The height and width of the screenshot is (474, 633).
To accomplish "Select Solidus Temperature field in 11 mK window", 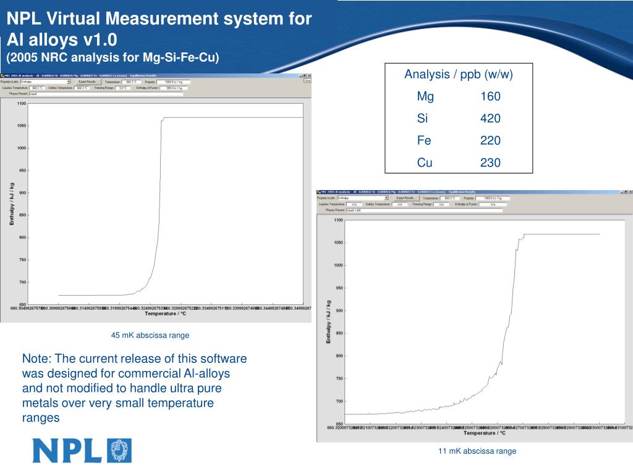I will click(400, 204).
